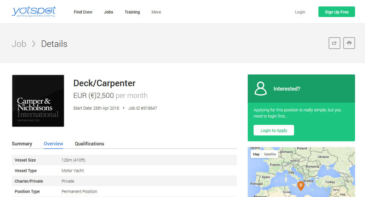Viewport: 365px width, 197px height.
Task: Click the Vessel Size label
Action: [25, 160]
